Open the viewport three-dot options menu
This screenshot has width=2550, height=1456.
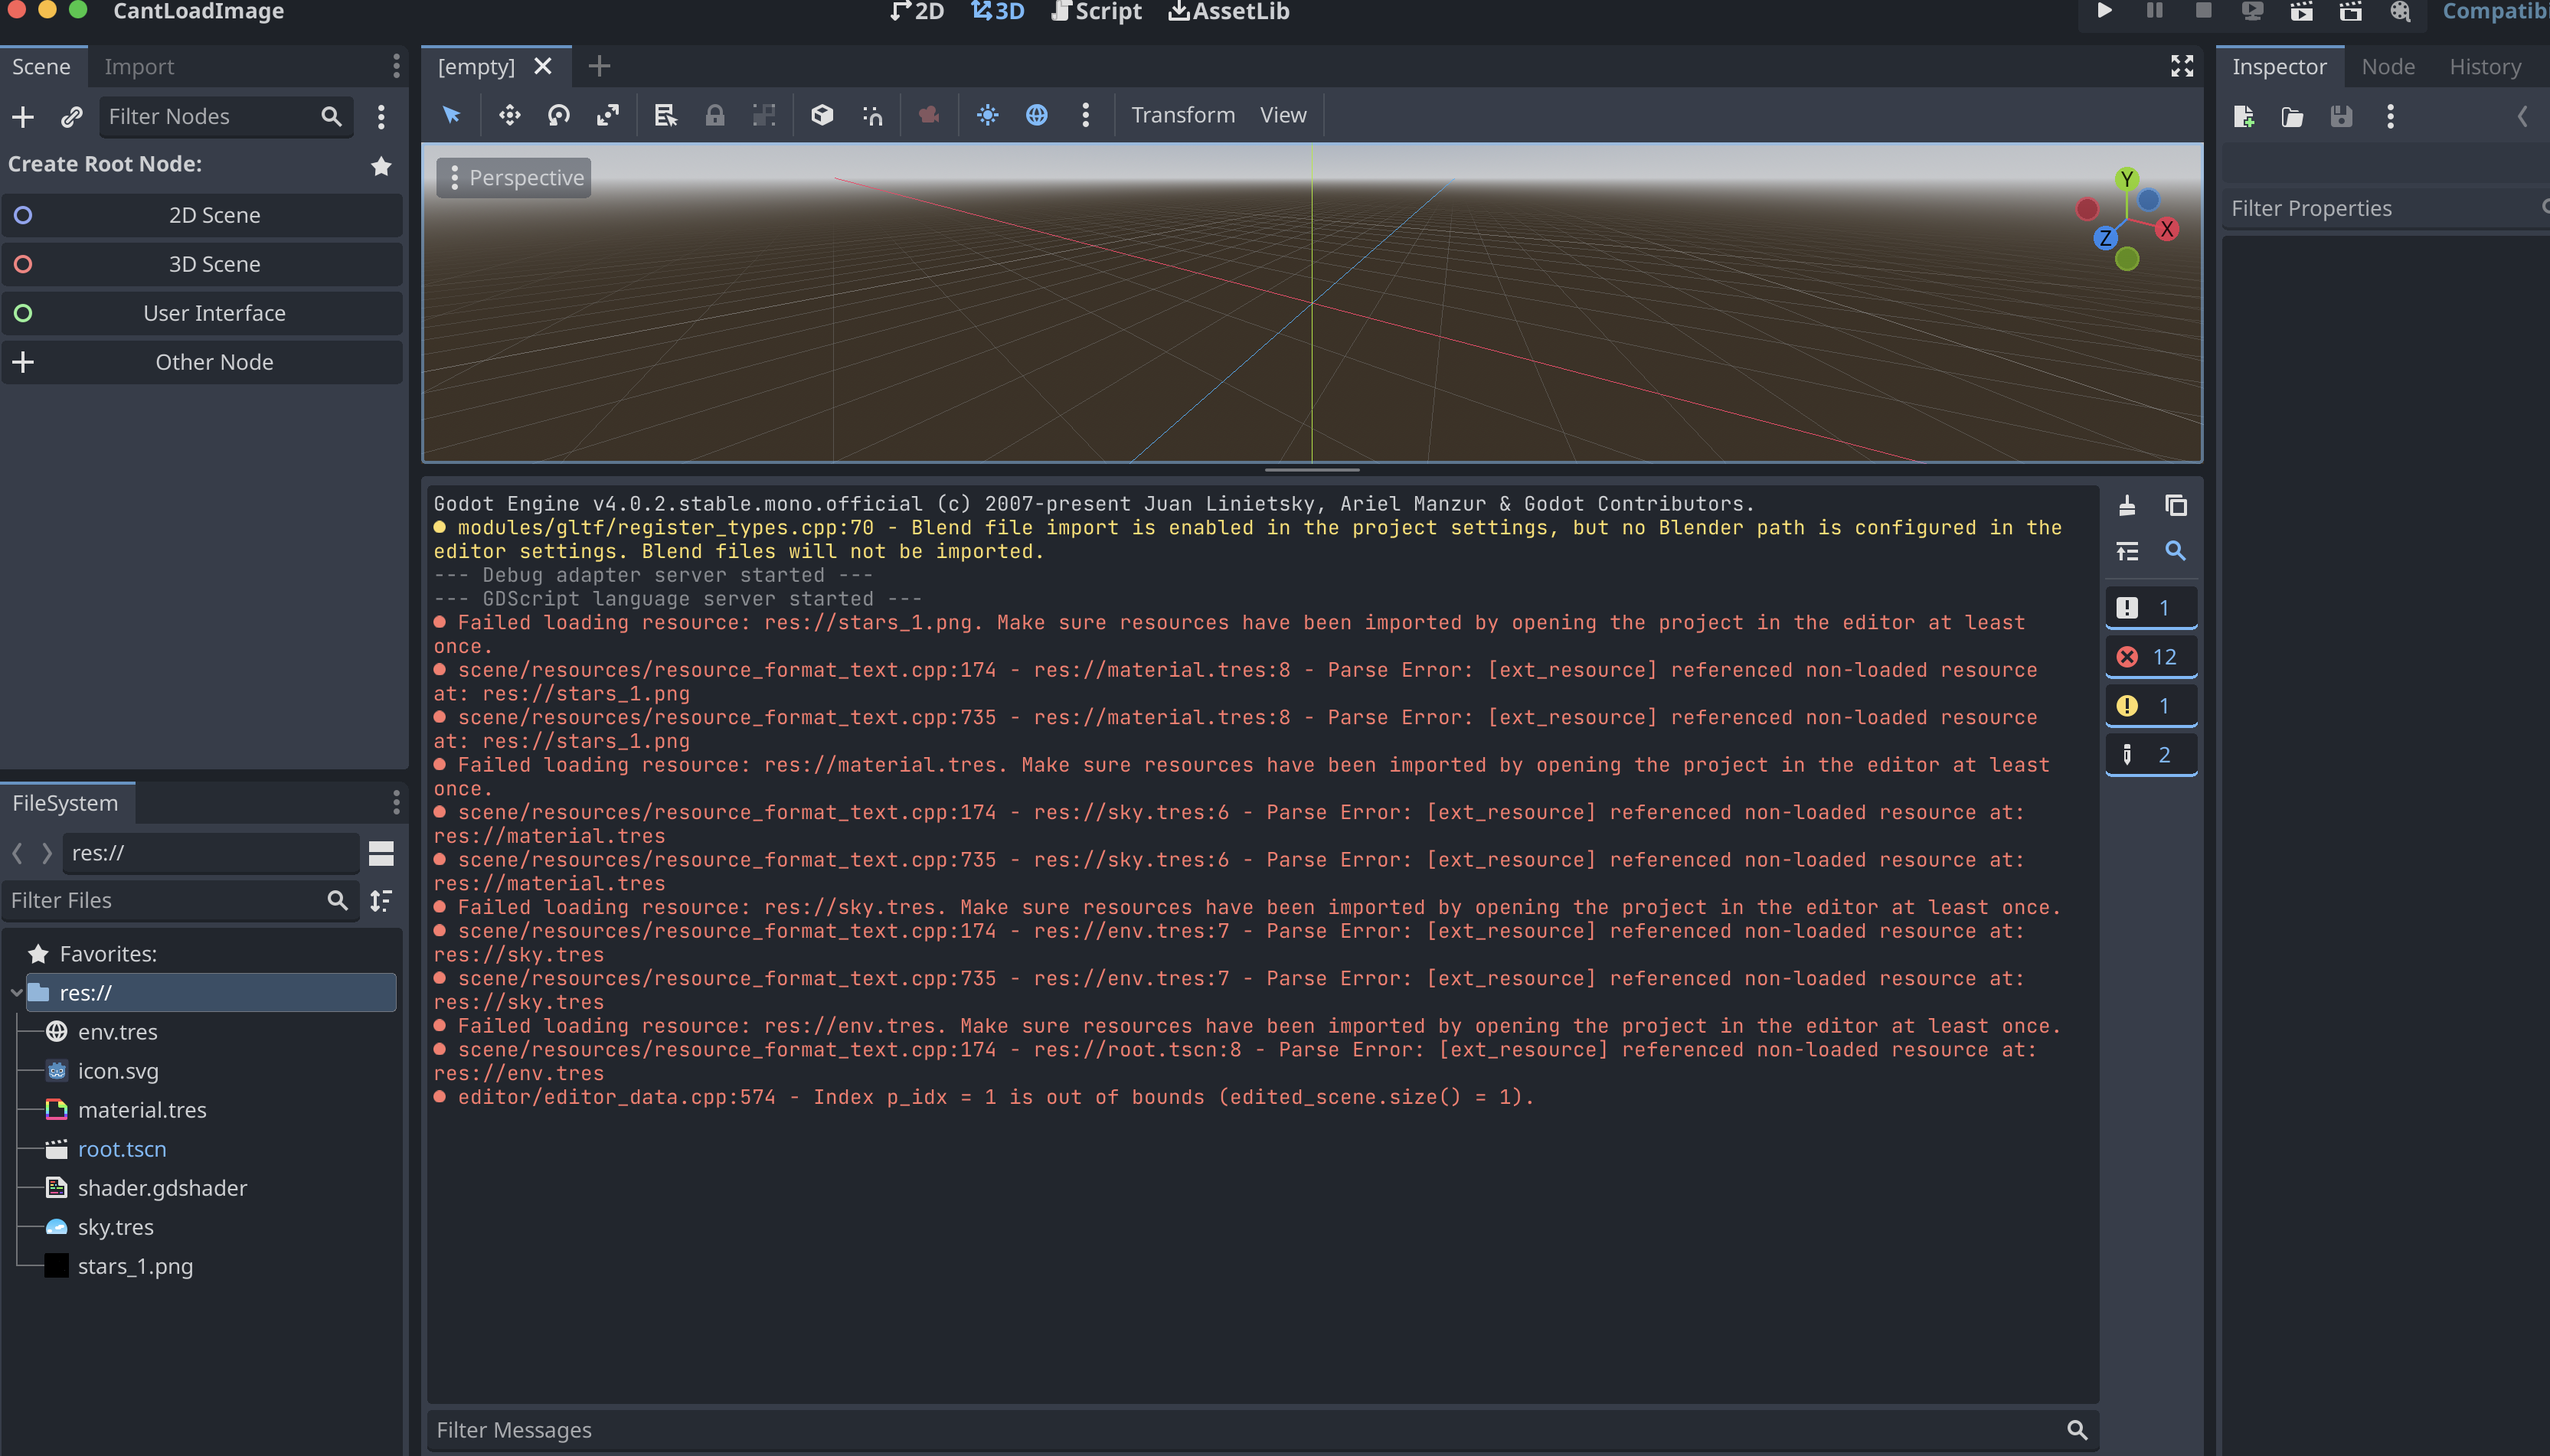(1084, 115)
